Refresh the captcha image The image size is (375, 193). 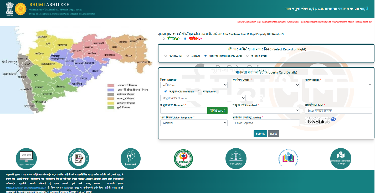coord(333,119)
